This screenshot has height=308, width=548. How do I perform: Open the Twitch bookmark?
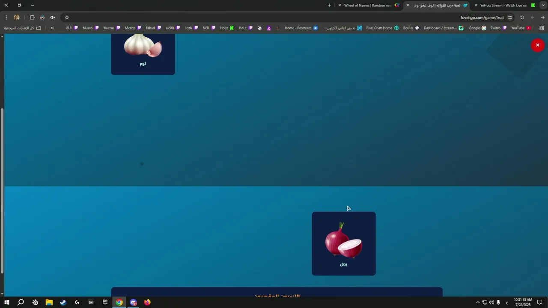click(499, 28)
